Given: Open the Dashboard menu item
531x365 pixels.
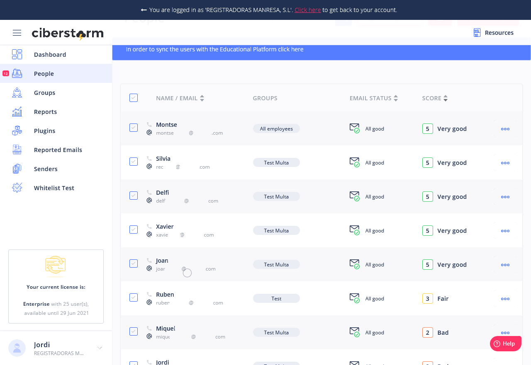Looking at the screenshot, I should point(56,54).
